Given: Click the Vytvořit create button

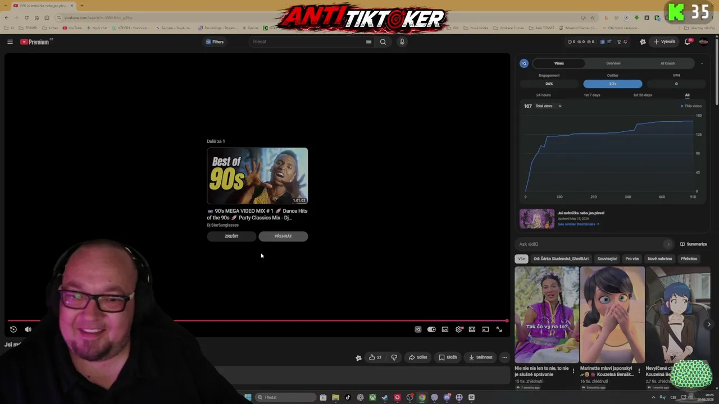Looking at the screenshot, I should [664, 42].
